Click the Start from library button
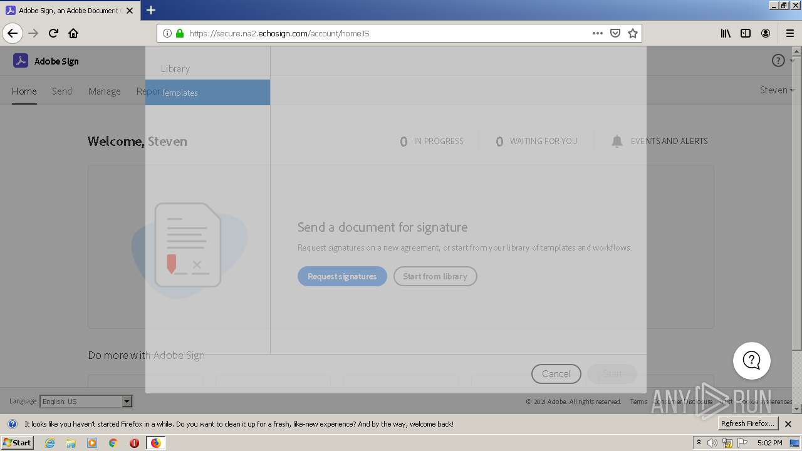The width and height of the screenshot is (802, 451). coord(435,276)
